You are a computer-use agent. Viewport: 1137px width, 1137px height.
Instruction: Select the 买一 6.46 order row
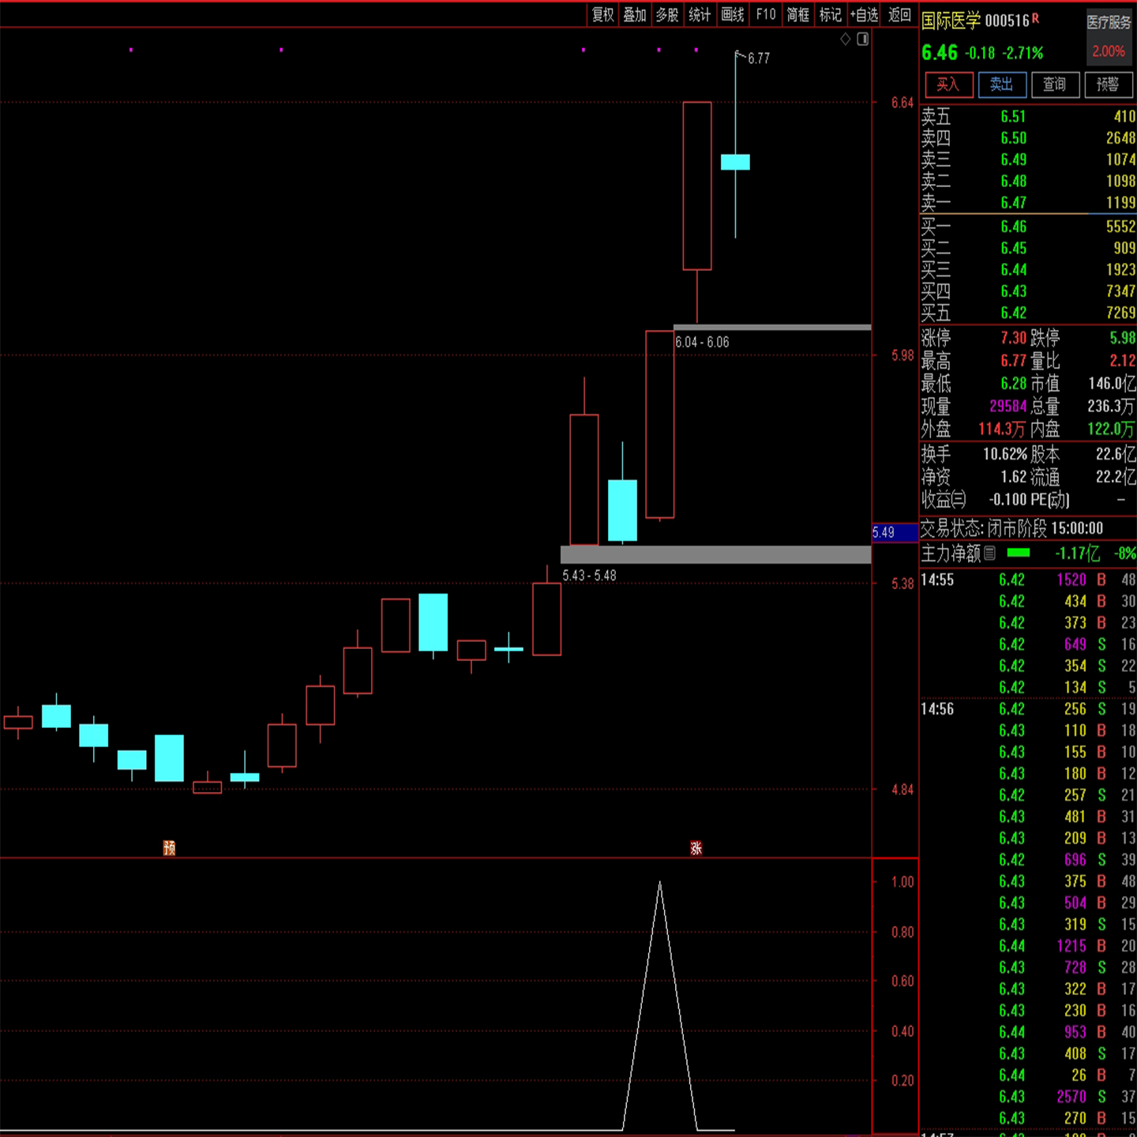click(x=1028, y=227)
